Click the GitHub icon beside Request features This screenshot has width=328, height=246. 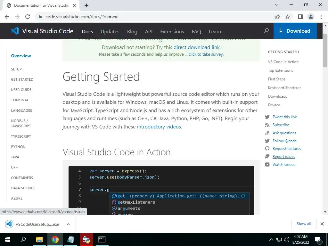click(267, 149)
